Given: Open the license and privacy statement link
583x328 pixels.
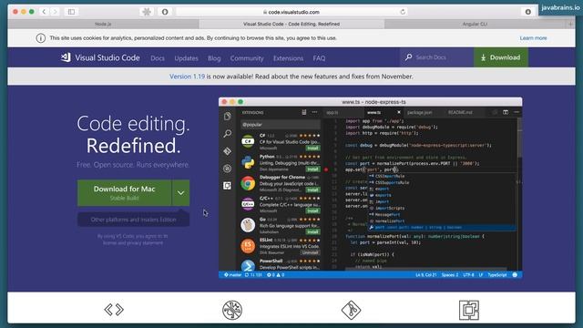Looking at the screenshot, I should pos(133,243).
